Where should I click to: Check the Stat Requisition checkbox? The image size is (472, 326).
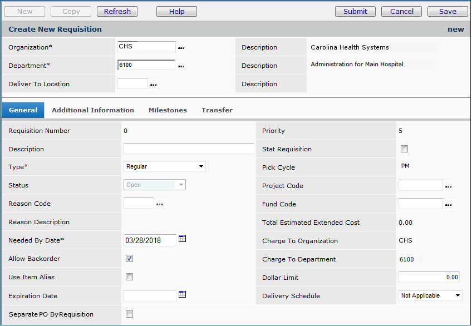coord(405,149)
